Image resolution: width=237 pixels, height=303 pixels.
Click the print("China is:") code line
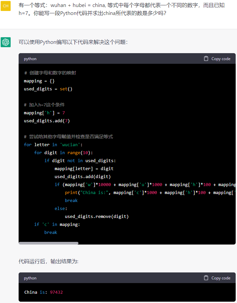(x=150, y=192)
